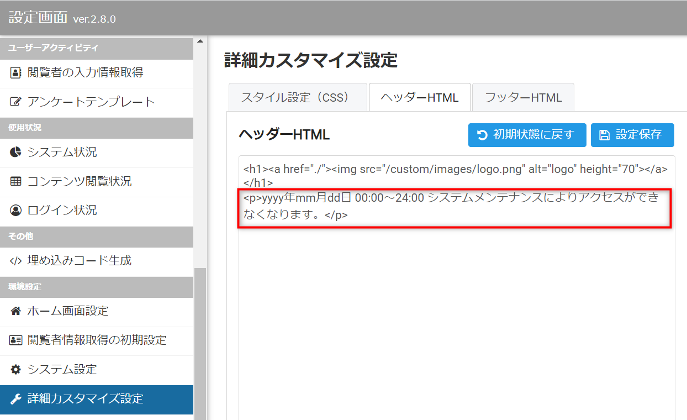The image size is (687, 420).
Task: Click the pencil edit icon for アンケートテンプレート
Action: (x=16, y=102)
